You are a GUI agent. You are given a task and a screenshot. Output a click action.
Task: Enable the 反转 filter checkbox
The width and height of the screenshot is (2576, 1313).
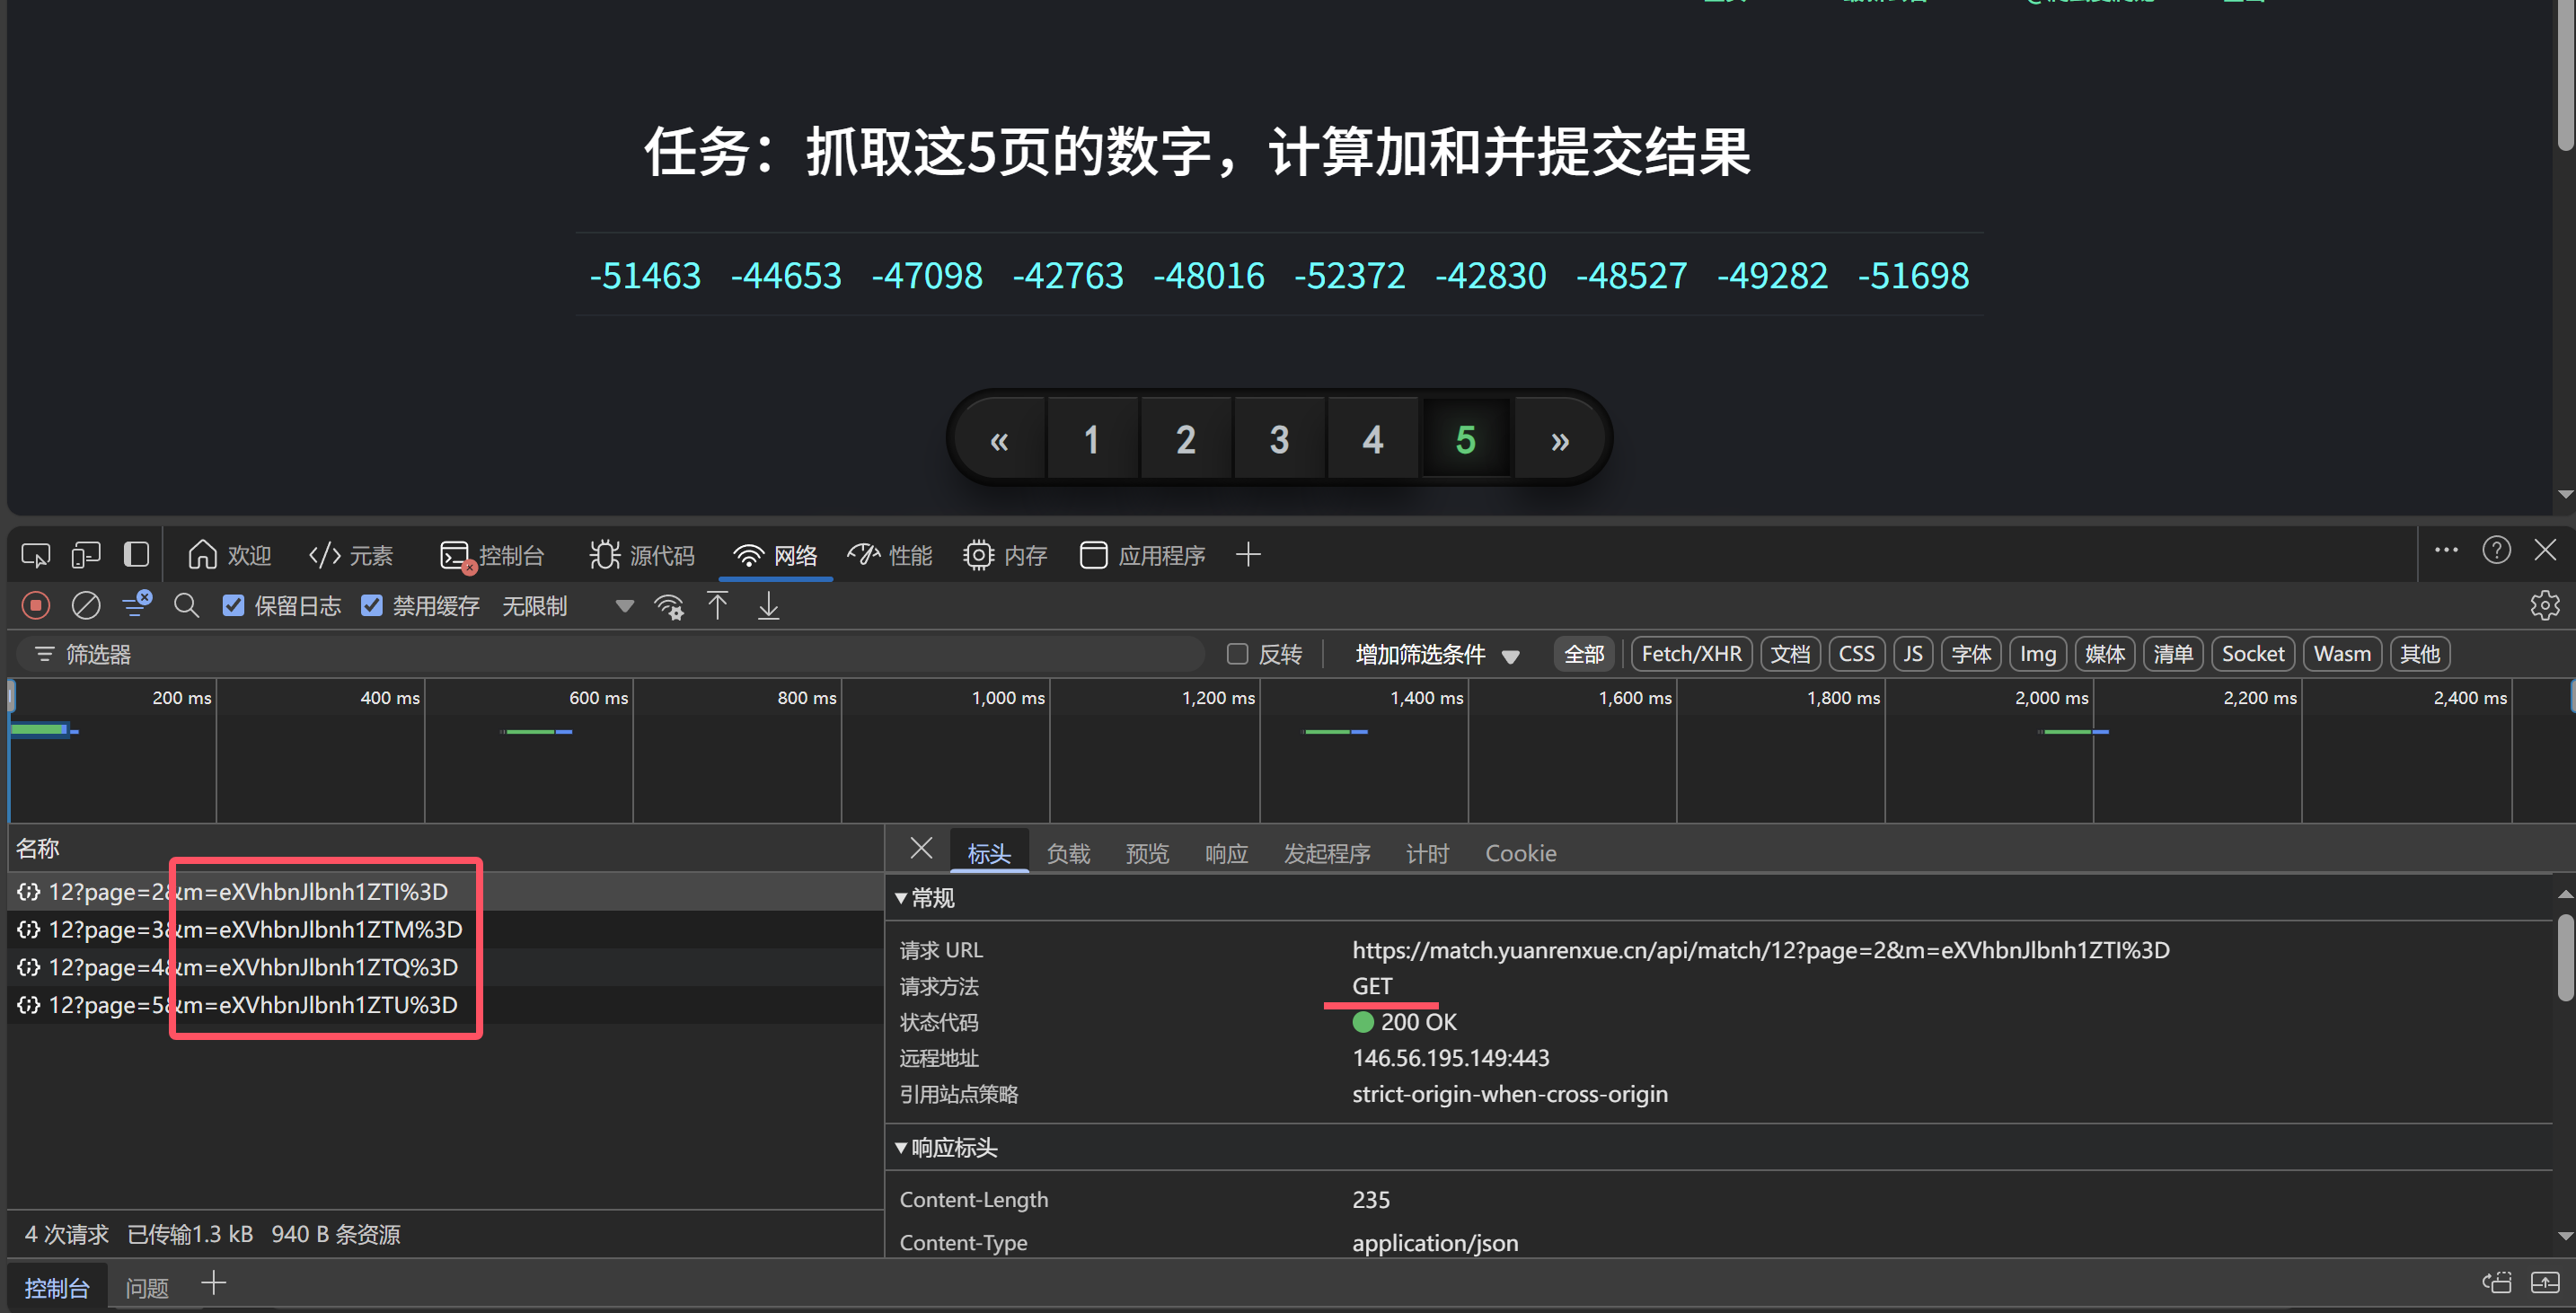tap(1238, 654)
